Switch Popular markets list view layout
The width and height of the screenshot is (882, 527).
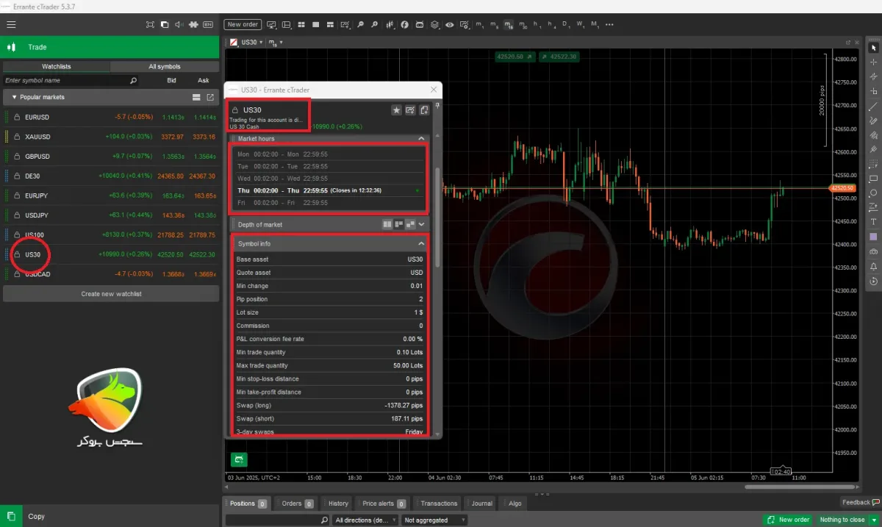[196, 97]
